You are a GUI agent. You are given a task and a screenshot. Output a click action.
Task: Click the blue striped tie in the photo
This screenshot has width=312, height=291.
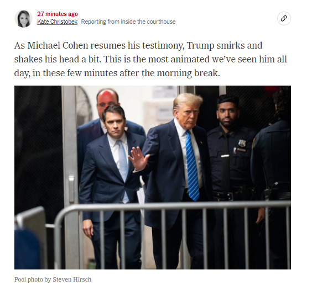(192, 165)
